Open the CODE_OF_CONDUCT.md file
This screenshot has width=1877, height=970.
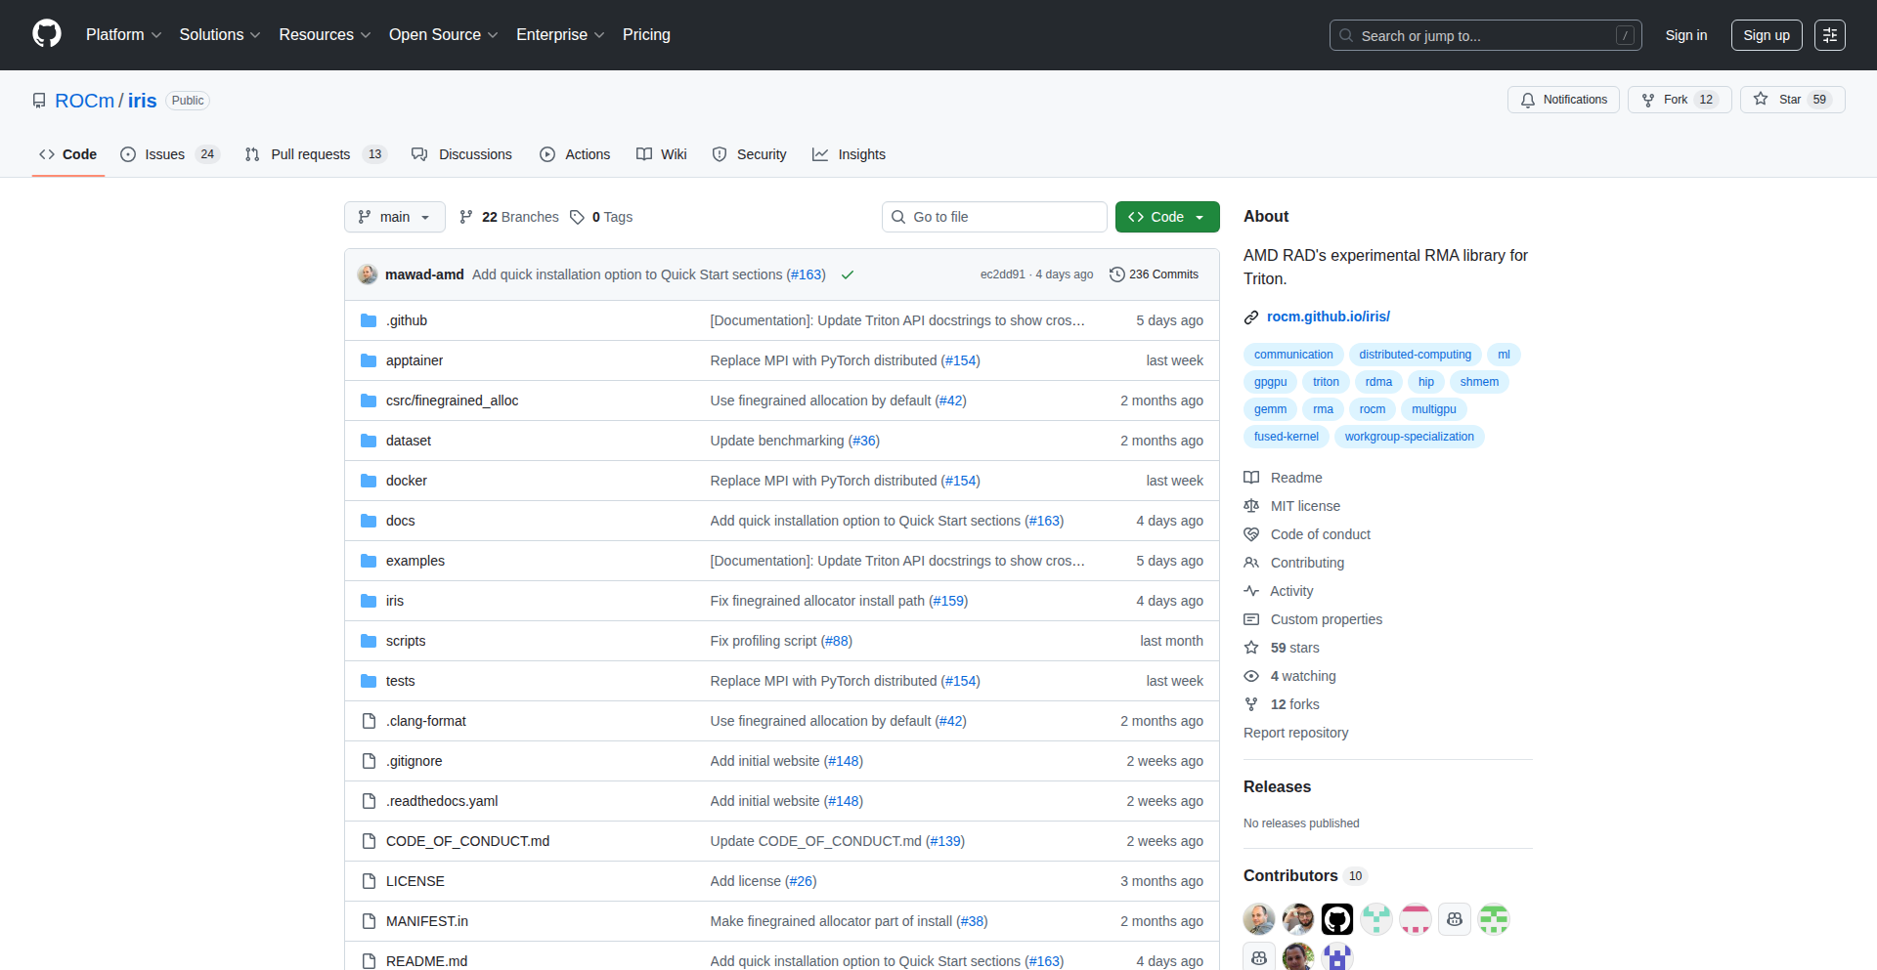(467, 841)
